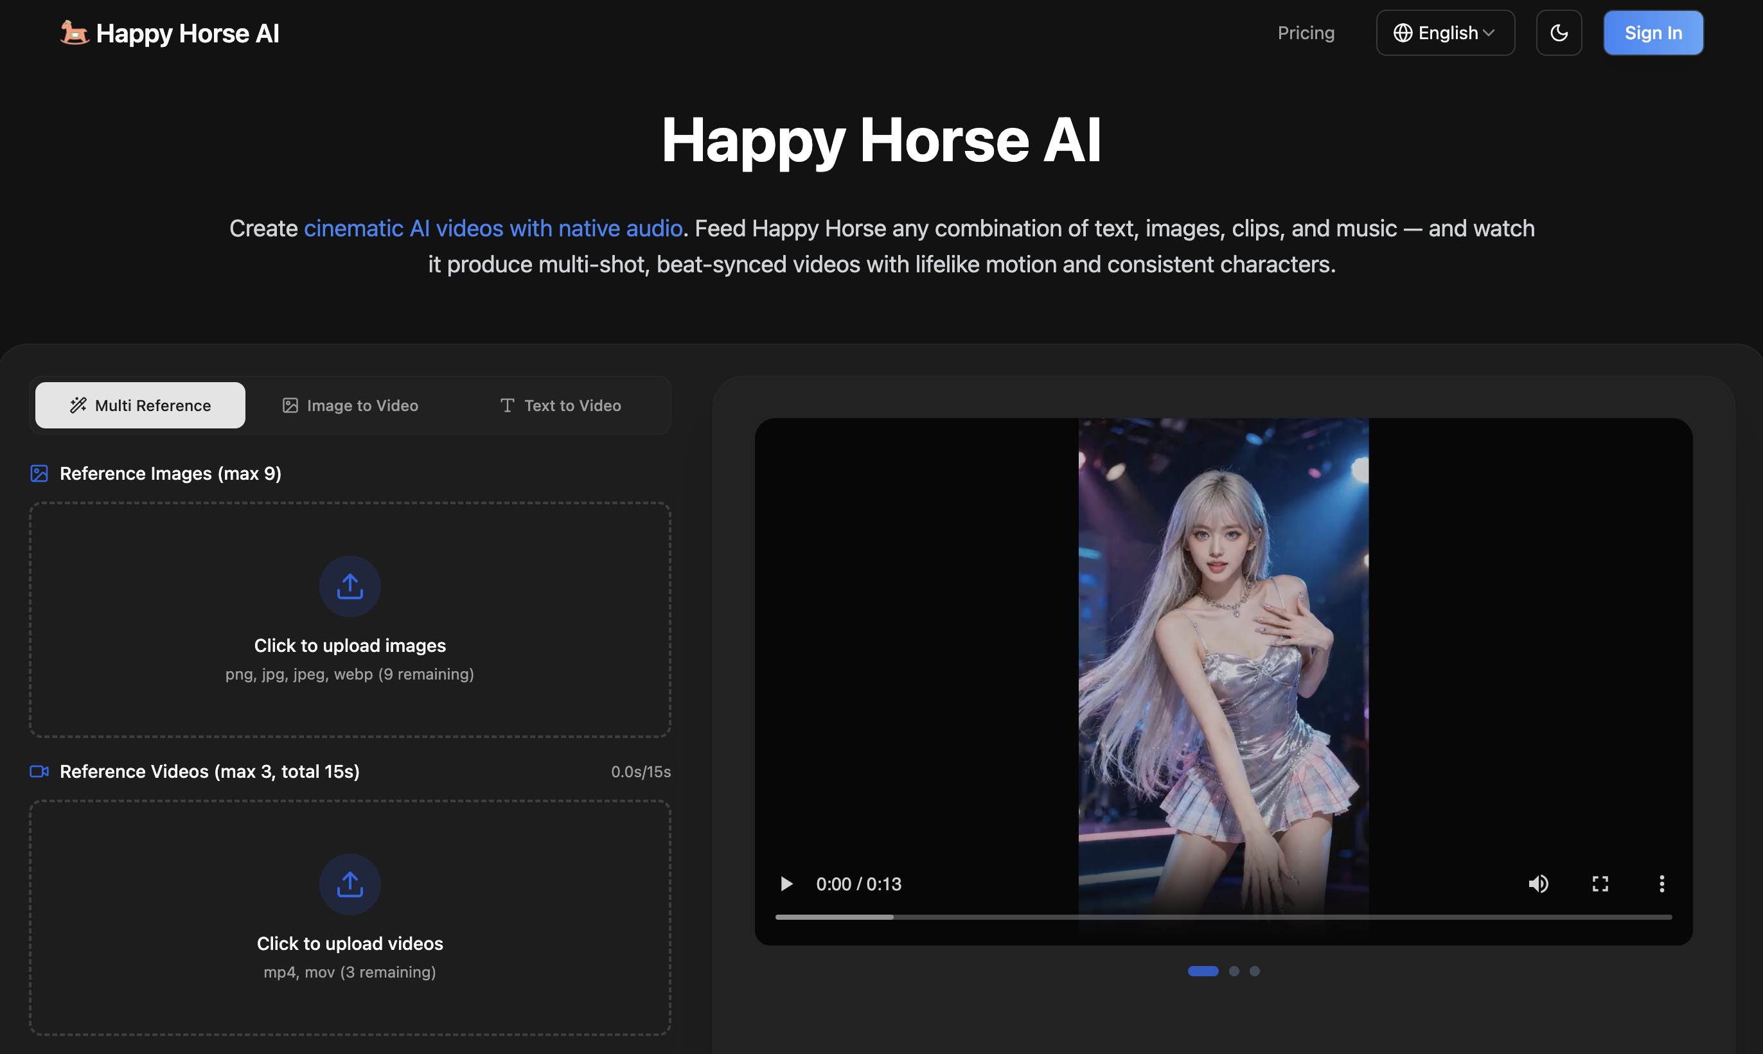Open the video player's more options menu
The width and height of the screenshot is (1763, 1054).
click(1662, 884)
